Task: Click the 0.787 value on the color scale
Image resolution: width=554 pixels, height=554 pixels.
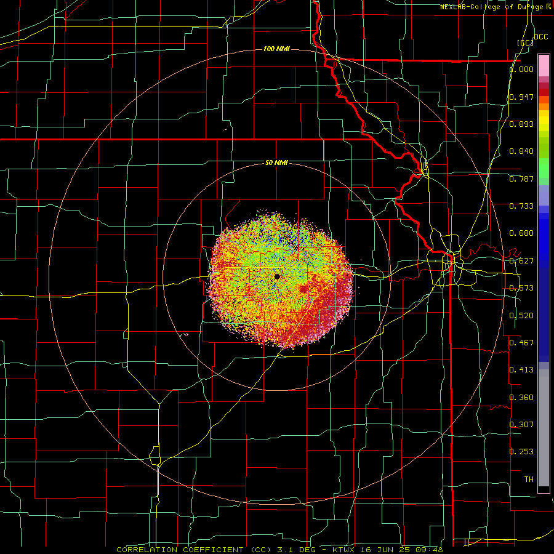Action: pos(521,179)
